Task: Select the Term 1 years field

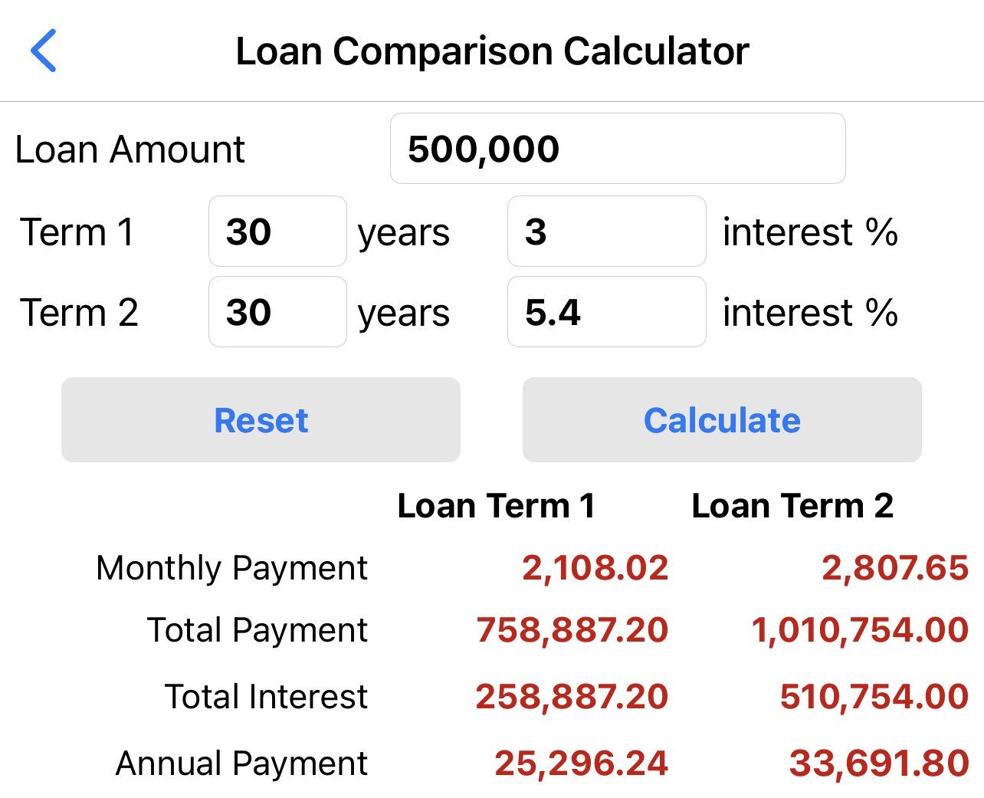Action: click(277, 232)
